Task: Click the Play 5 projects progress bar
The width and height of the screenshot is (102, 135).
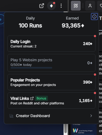Action: (x=31, y=68)
